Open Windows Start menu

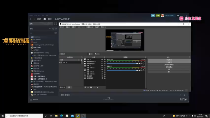point(3,116)
